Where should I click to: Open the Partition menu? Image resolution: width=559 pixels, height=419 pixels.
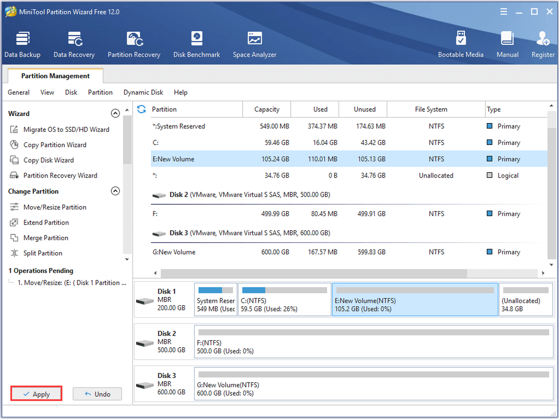coord(100,92)
